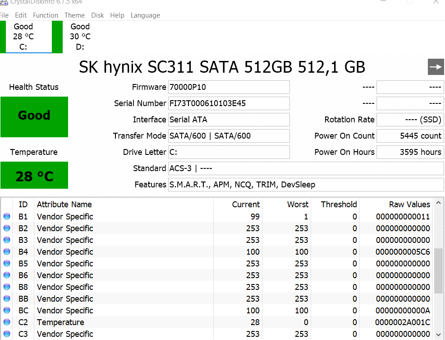Click the Power On Hours value field
The image size is (445, 340).
point(410,152)
